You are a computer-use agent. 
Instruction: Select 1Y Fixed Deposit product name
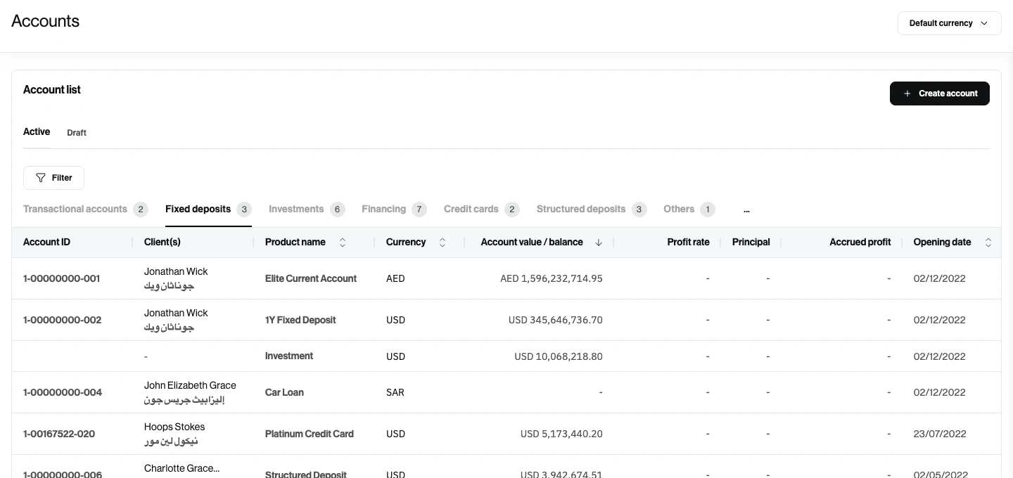(300, 320)
